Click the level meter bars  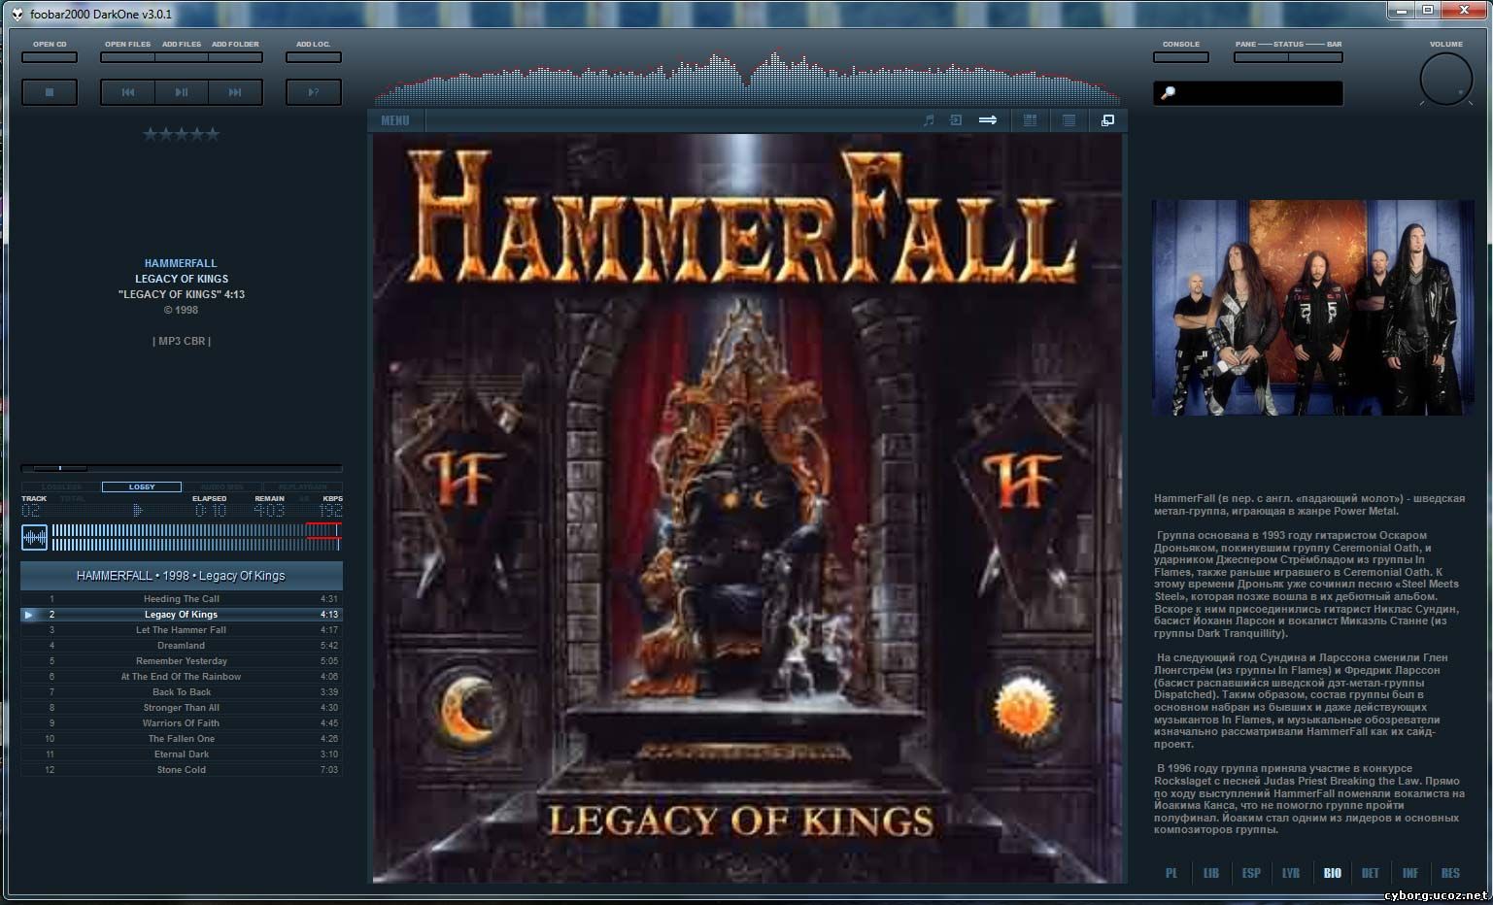point(196,537)
